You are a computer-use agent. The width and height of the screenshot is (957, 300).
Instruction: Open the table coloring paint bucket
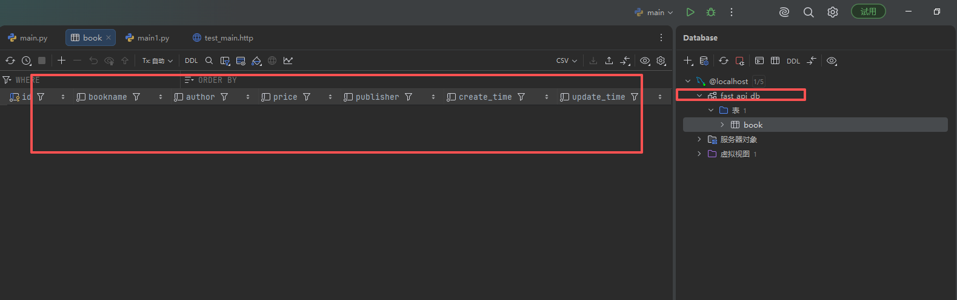pos(256,60)
